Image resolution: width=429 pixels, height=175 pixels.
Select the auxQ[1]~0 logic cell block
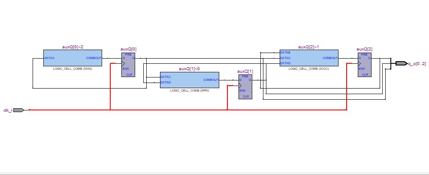coord(189,80)
